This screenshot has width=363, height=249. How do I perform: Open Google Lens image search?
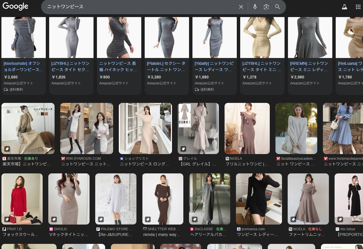(x=266, y=7)
